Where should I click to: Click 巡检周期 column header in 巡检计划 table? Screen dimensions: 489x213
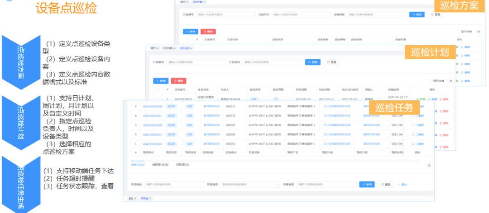(x=278, y=89)
